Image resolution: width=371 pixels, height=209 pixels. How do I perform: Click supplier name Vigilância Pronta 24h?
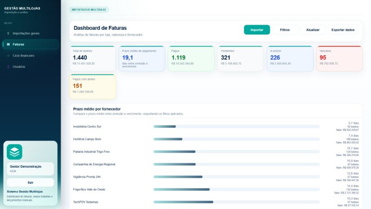click(87, 177)
